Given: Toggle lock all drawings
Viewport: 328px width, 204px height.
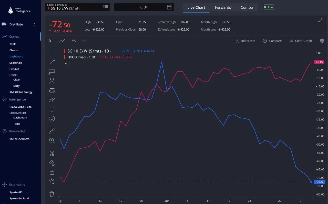Looking at the screenshot, I should [52, 172].
